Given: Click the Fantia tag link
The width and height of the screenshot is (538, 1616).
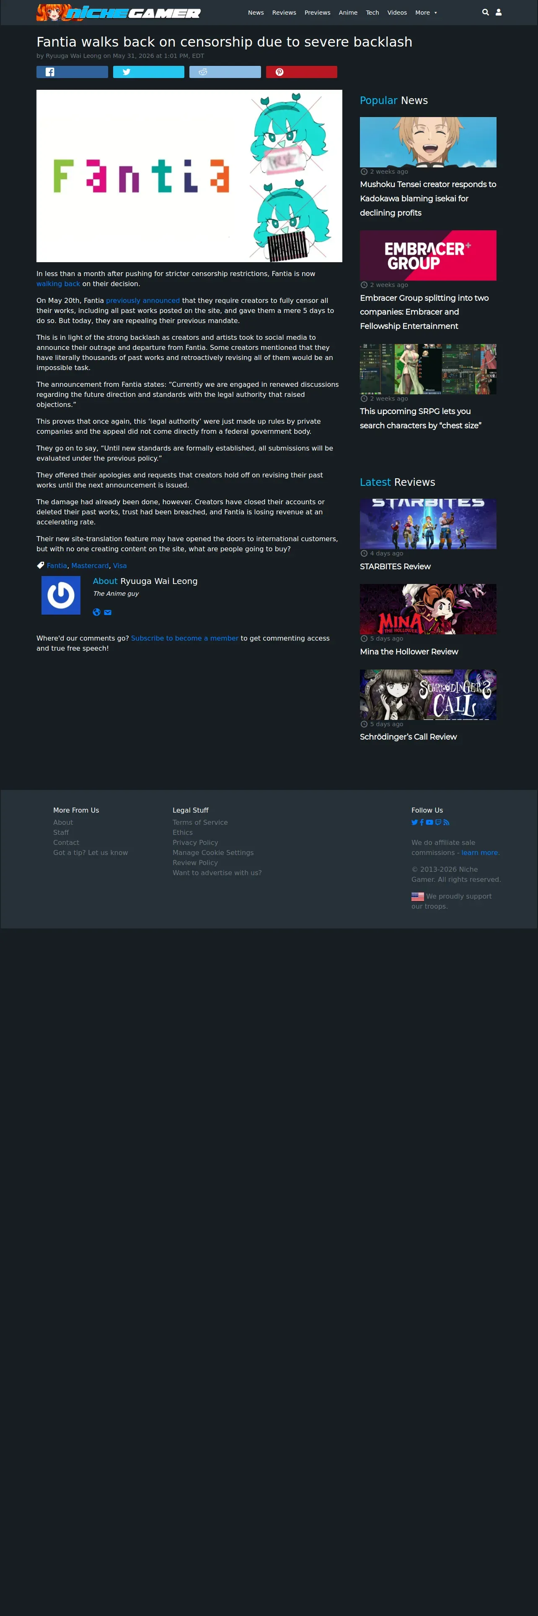Looking at the screenshot, I should pyautogui.click(x=57, y=566).
